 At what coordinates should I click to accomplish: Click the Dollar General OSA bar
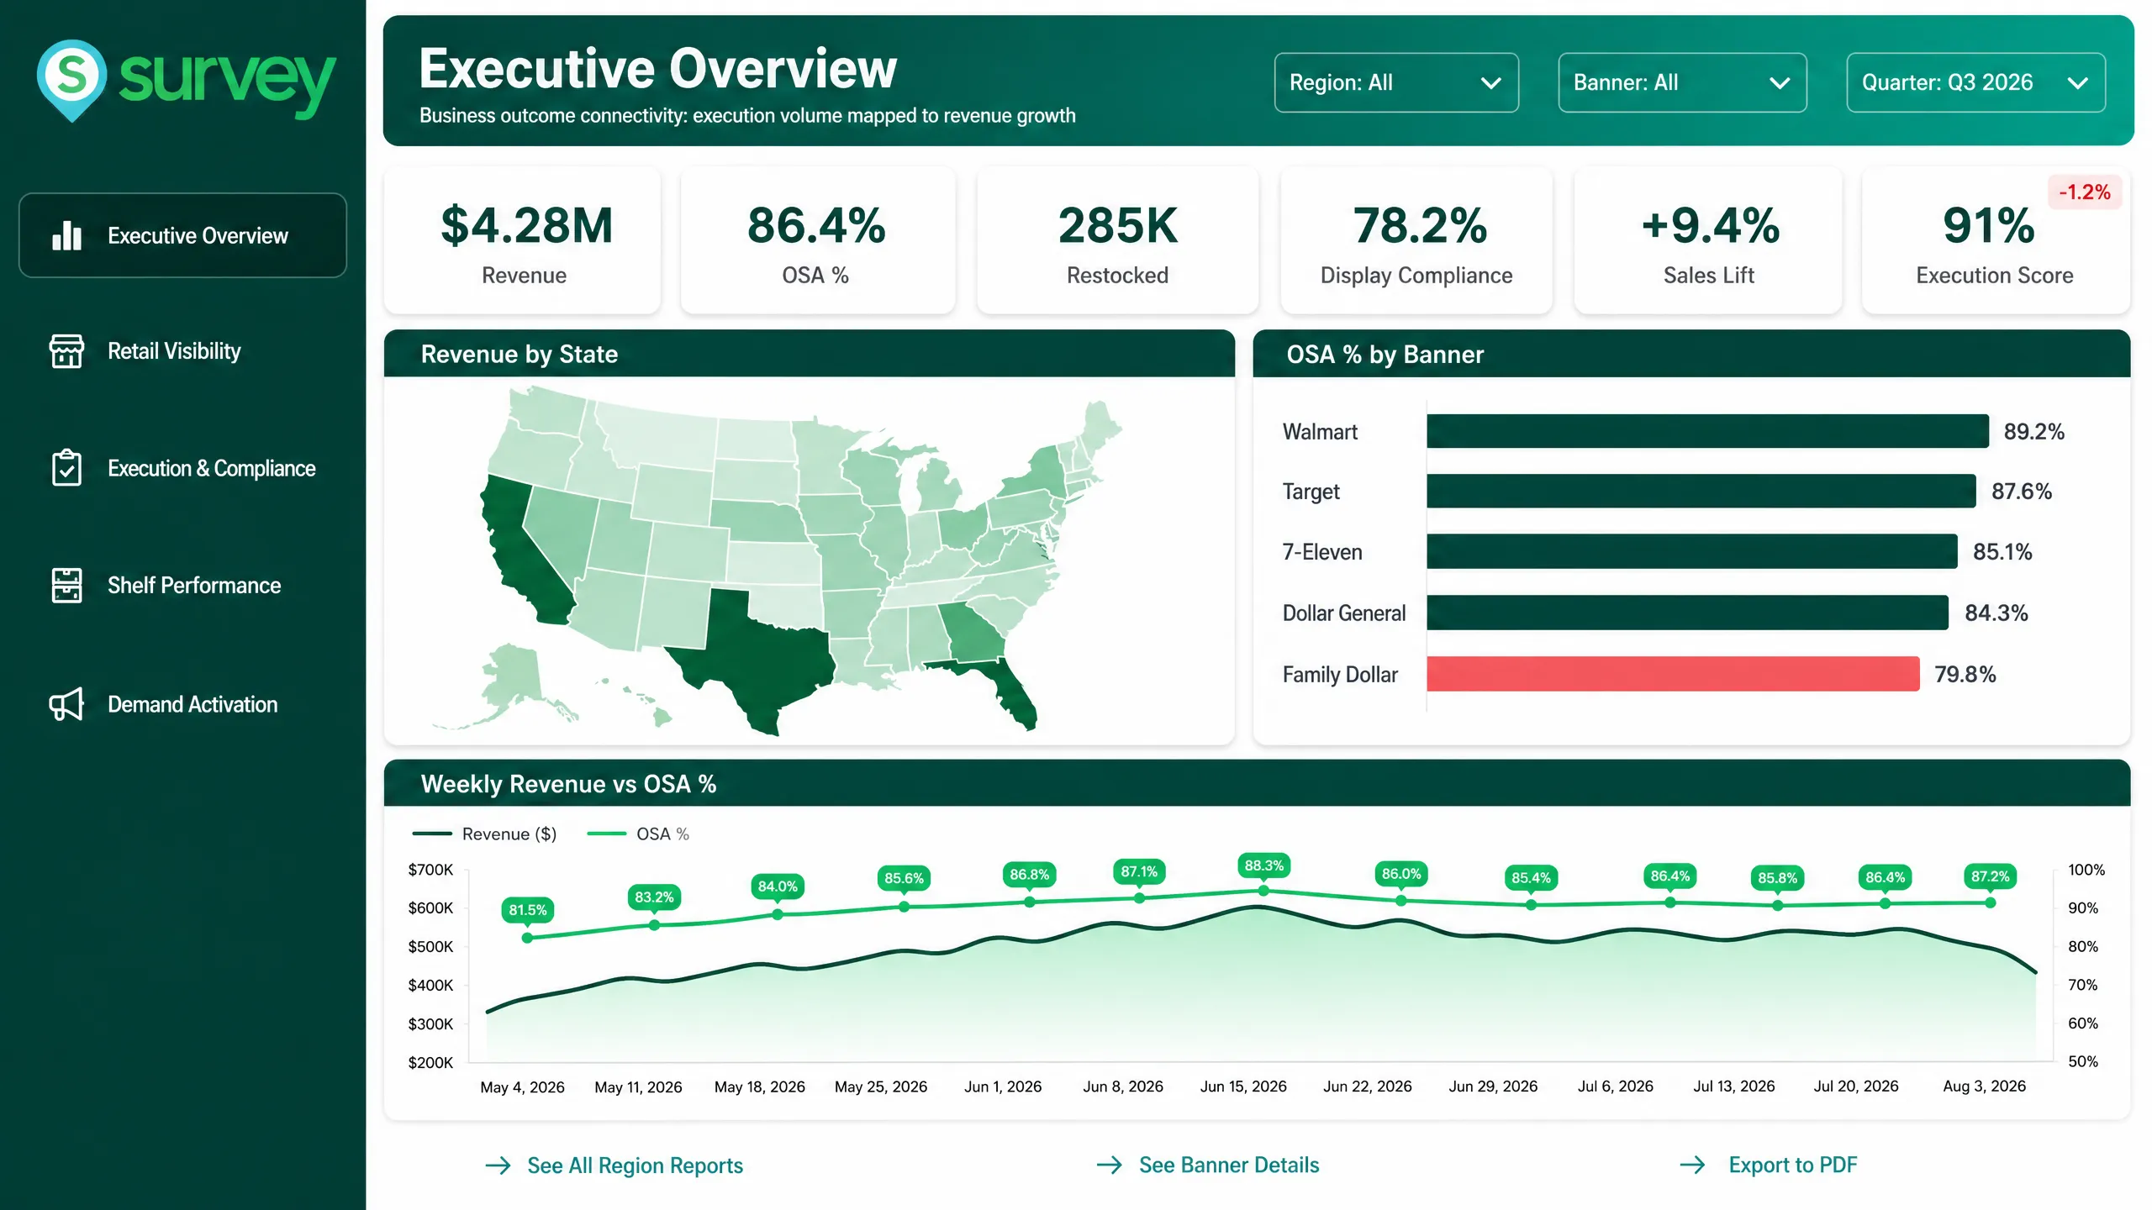[1687, 613]
